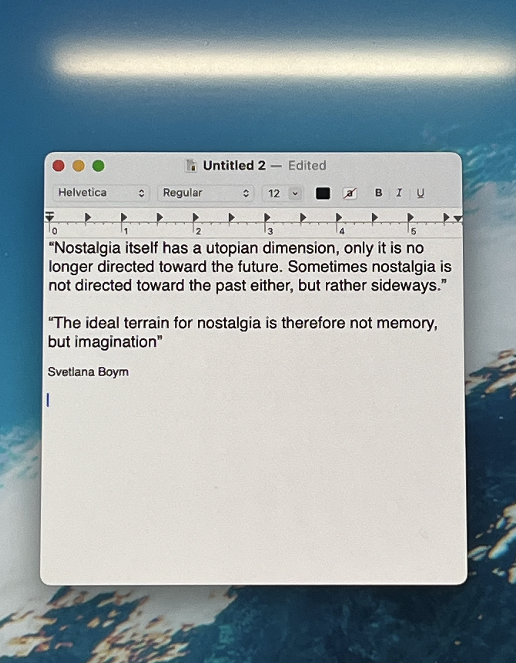The height and width of the screenshot is (663, 516).
Task: Click the Untitled 2 window title
Action: pos(234,166)
